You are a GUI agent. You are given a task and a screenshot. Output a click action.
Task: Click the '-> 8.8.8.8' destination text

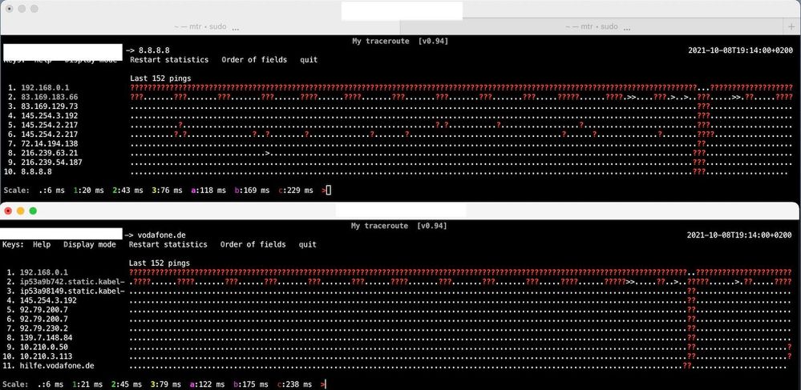pos(147,50)
